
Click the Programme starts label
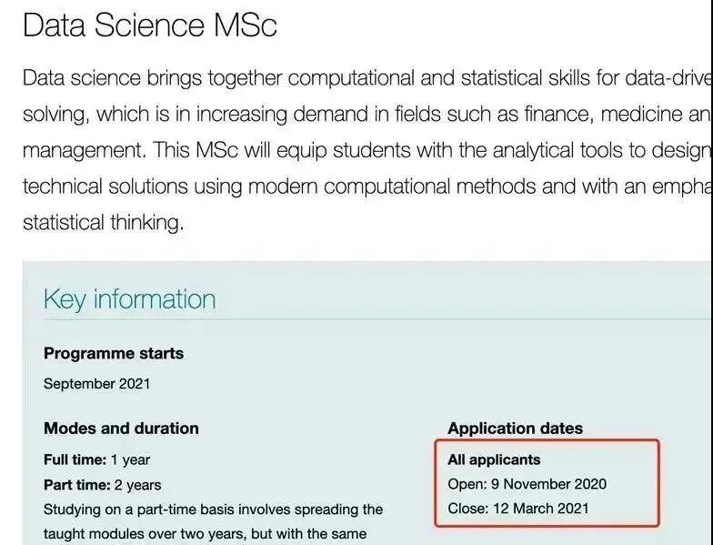114,353
